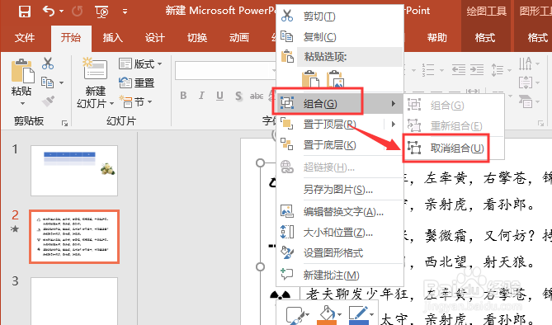This screenshot has height=325, width=552.
Task: Choose 大小和位置(Z) menu item
Action: 339,233
